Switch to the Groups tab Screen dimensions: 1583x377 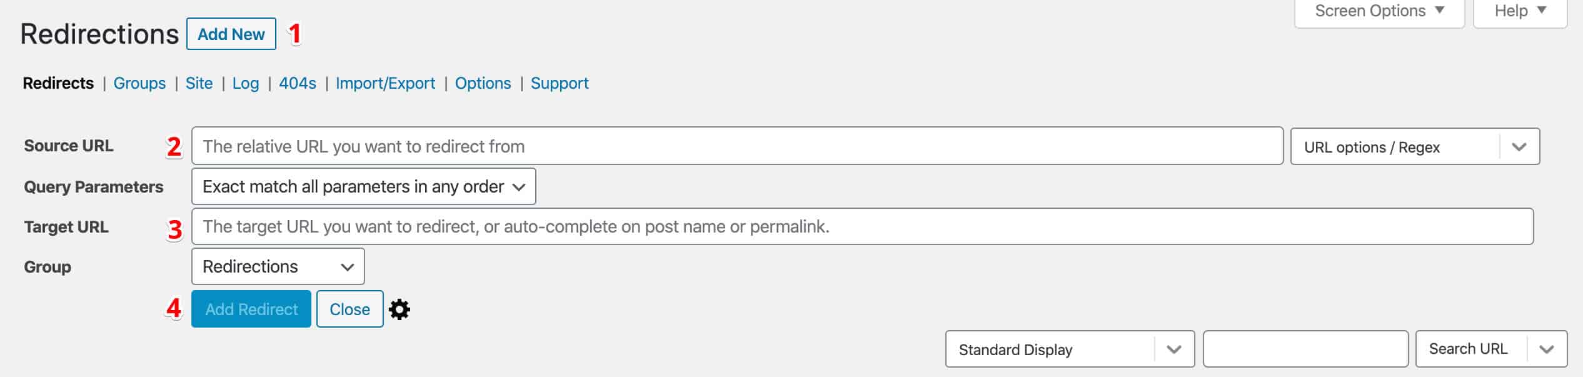click(x=139, y=83)
